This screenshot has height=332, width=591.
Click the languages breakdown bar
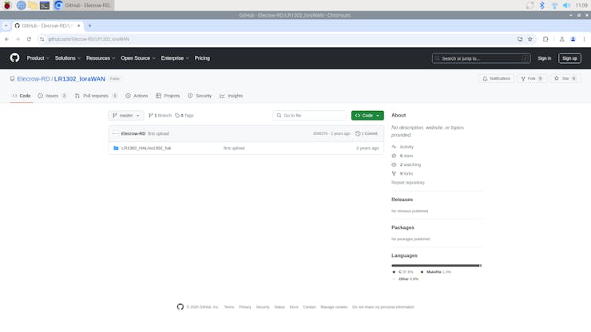[x=437, y=265]
